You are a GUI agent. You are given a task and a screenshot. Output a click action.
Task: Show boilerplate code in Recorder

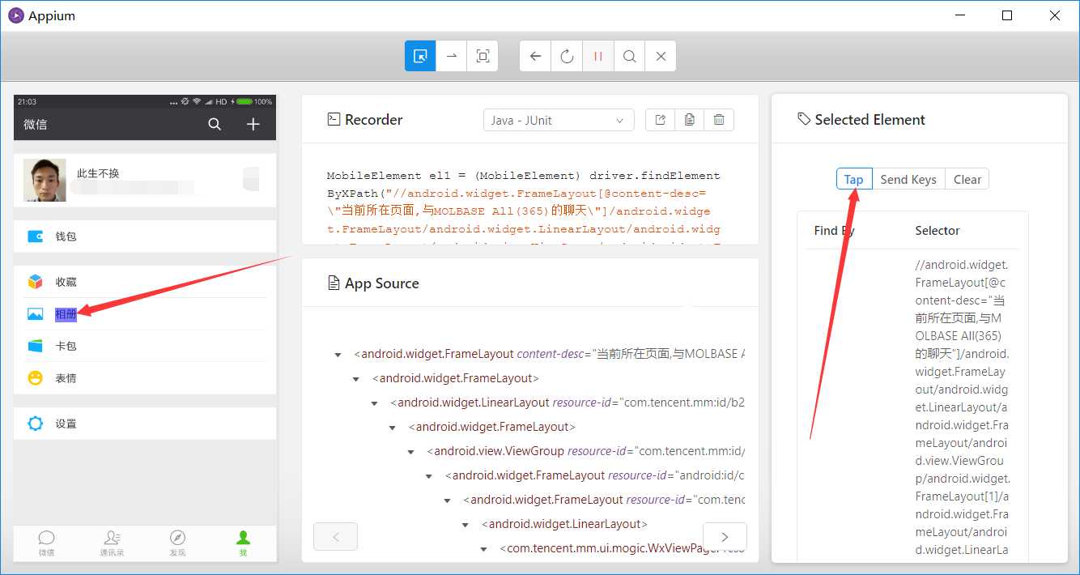click(x=660, y=120)
